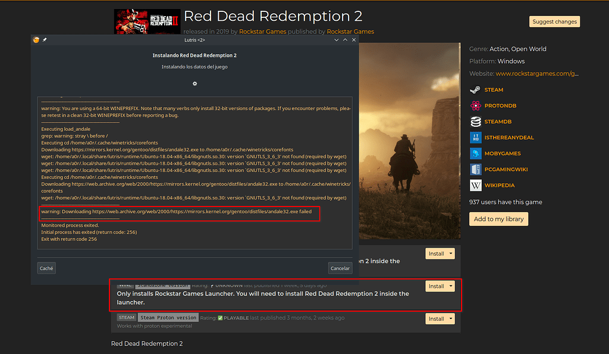609x354 pixels.
Task: Open the Caché button in the installer
Action: point(46,268)
